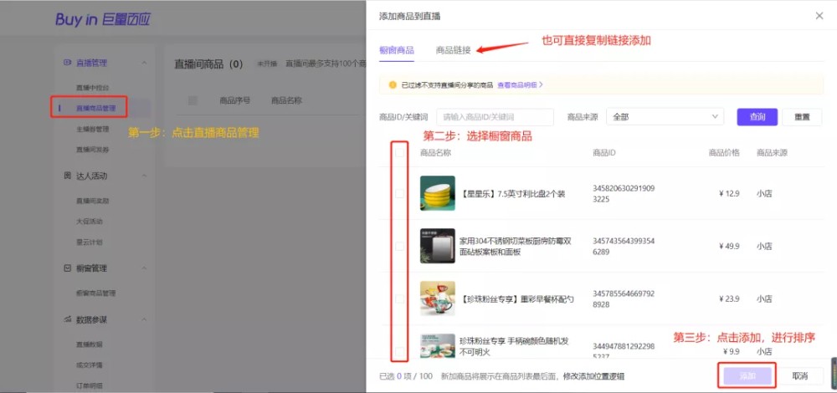Open the 星星乐 plate product thumbnail
Viewport: 837px width, 393px height.
437,193
